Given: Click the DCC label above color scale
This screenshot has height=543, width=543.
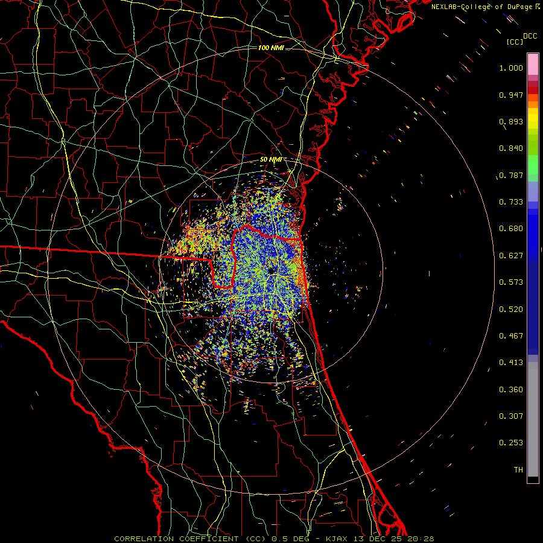Looking at the screenshot, I should point(530,36).
